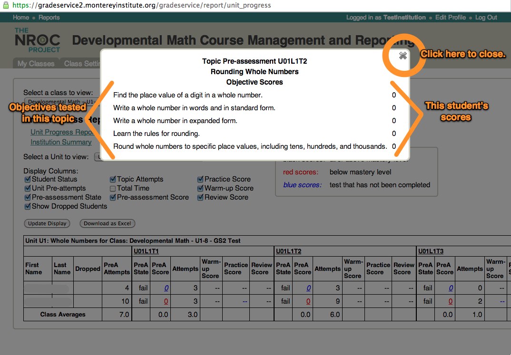The width and height of the screenshot is (511, 355).
Task: Toggle the Practice Score checkbox
Action: [200, 179]
